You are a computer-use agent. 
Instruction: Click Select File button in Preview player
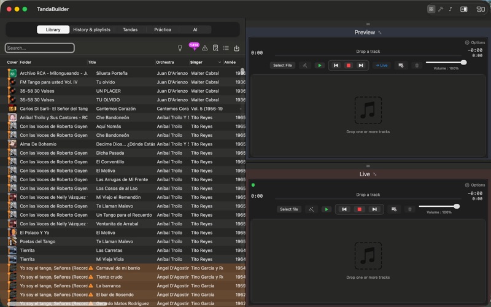point(282,66)
